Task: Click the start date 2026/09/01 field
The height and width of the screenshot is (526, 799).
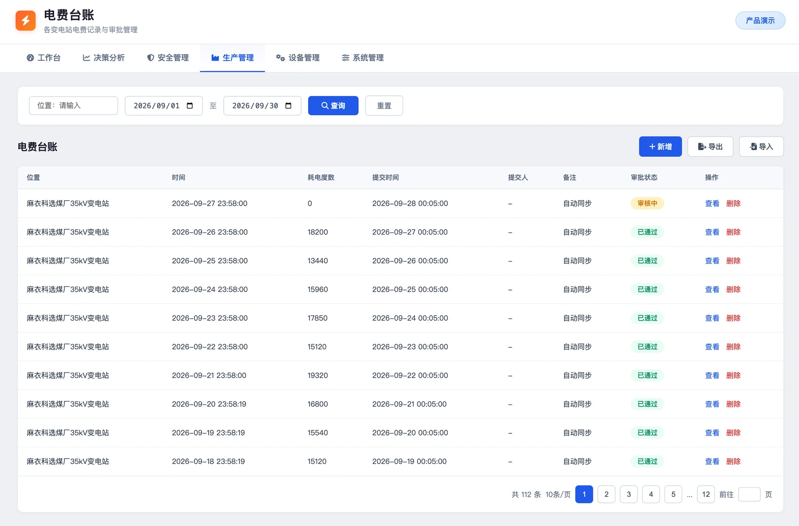Action: tap(164, 106)
